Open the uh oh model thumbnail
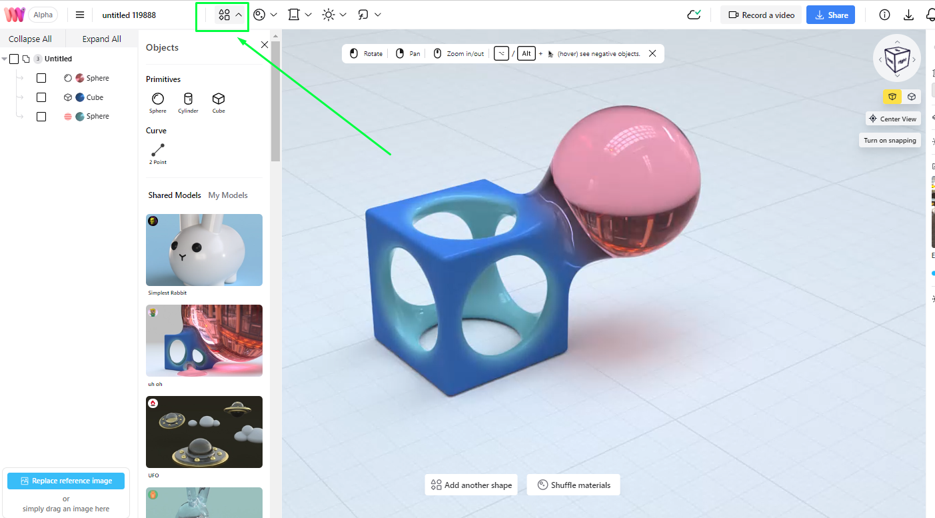This screenshot has height=518, width=935. pos(204,341)
